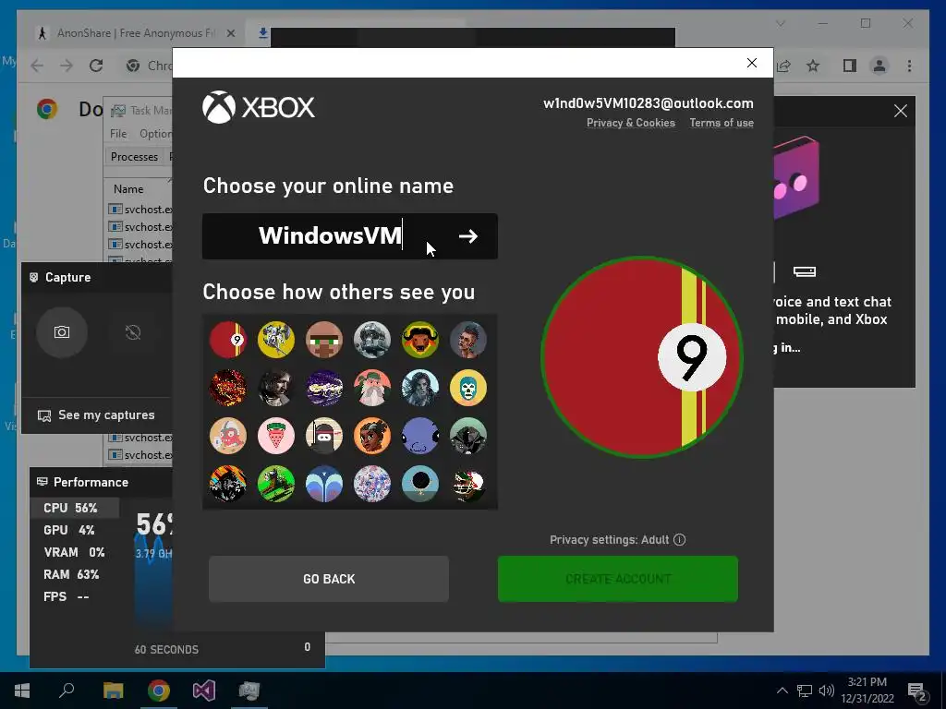Viewport: 946px width, 709px height.
Task: Go forward in Chrome
Action: click(x=67, y=66)
